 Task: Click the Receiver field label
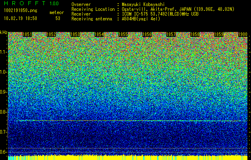tap(81, 14)
